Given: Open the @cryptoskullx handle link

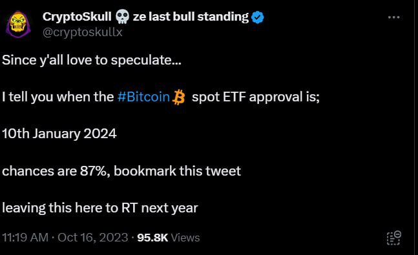Looking at the screenshot, I should point(83,32).
